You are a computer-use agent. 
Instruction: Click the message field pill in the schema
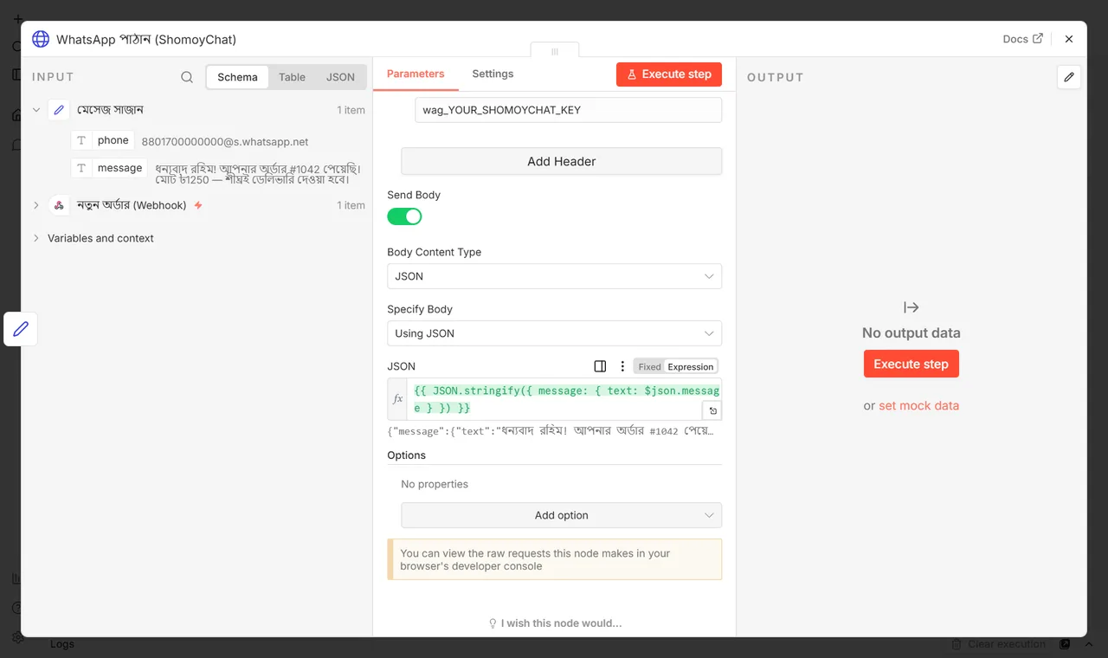[109, 168]
